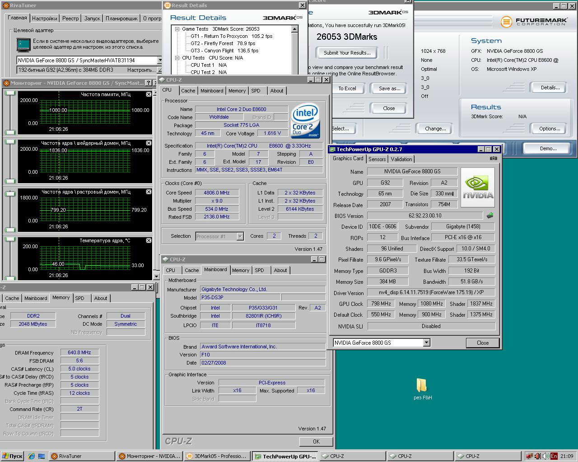Click the En language indicator in tray

pos(554,456)
